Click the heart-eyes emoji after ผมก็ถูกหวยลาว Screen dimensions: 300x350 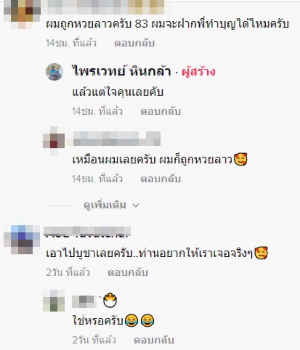coord(240,159)
